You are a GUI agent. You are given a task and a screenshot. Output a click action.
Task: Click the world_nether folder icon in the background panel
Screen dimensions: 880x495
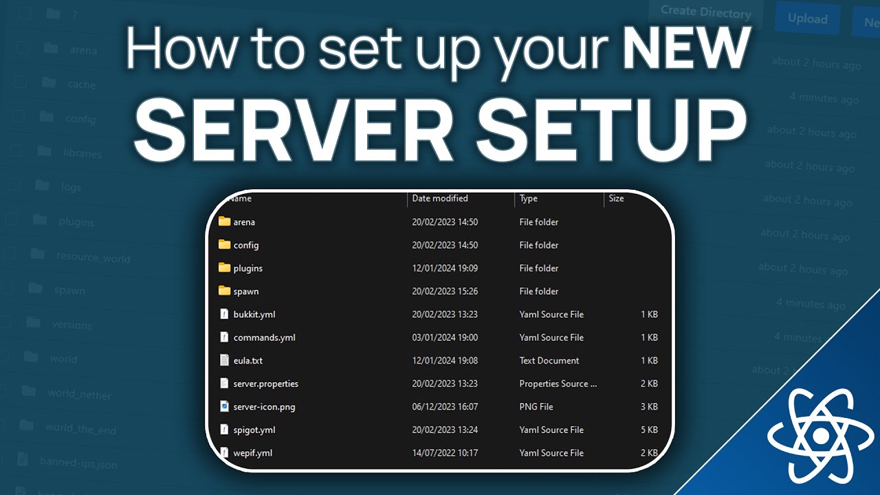pos(28,391)
